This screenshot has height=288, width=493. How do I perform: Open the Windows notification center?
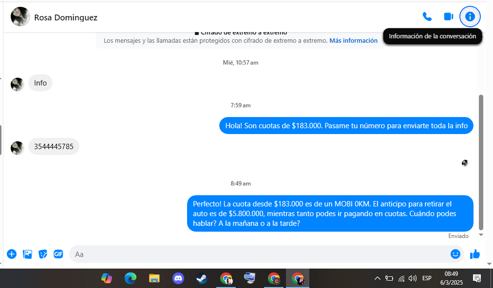477,278
